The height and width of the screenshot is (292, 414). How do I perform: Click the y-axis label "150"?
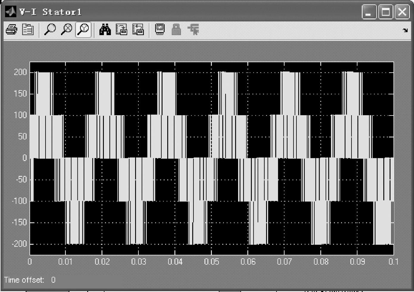point(20,94)
